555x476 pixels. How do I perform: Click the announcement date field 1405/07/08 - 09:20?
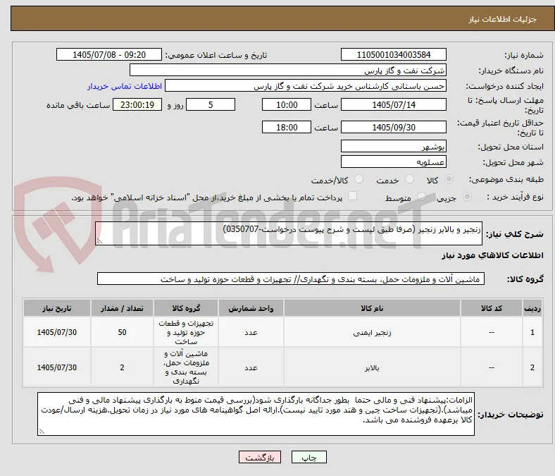tap(109, 54)
